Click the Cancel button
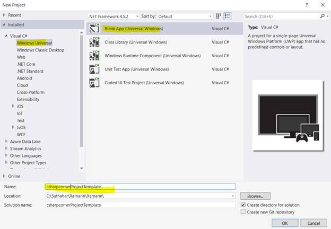Viewport: 331px width, 229px height. 313,223
